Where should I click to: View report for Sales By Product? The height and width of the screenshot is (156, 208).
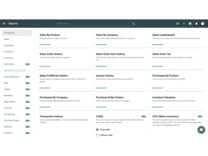[45, 45]
